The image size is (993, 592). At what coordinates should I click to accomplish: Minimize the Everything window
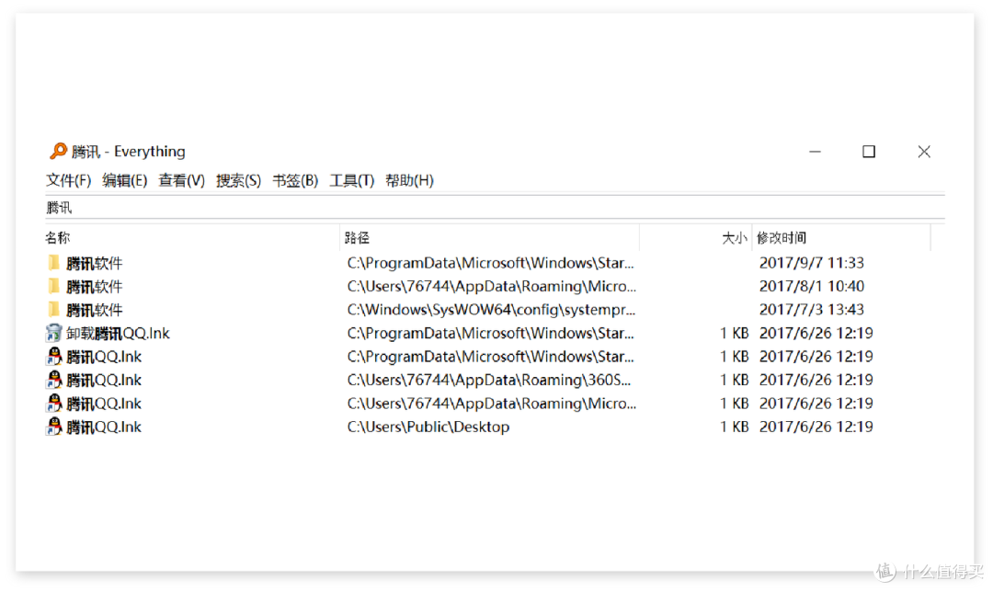coord(815,152)
